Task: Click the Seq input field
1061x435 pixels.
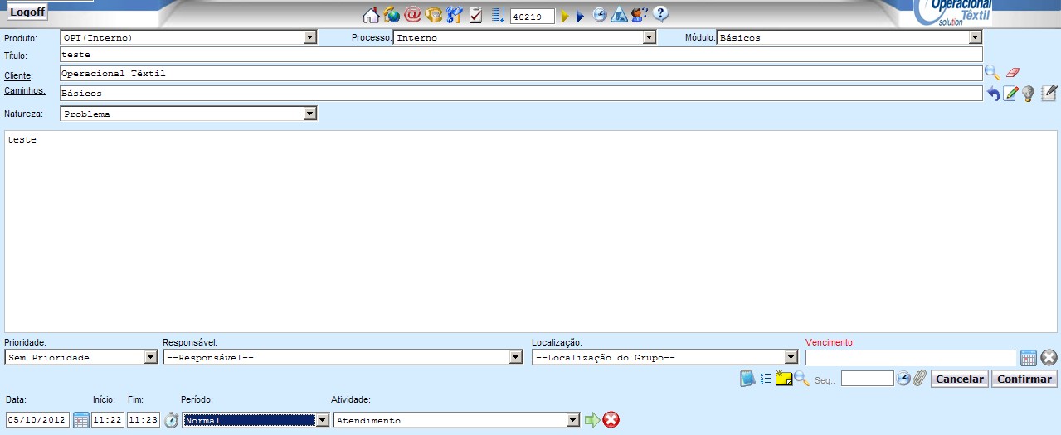Action: (868, 378)
